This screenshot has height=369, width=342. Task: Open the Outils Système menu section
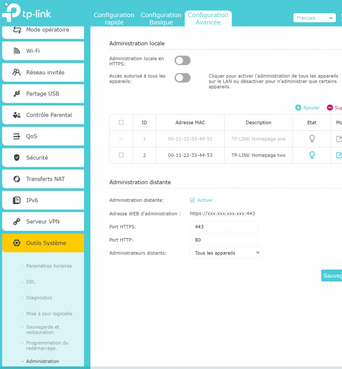[x=43, y=243]
